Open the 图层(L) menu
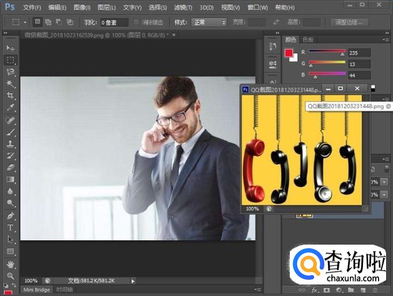 [x=107, y=8]
